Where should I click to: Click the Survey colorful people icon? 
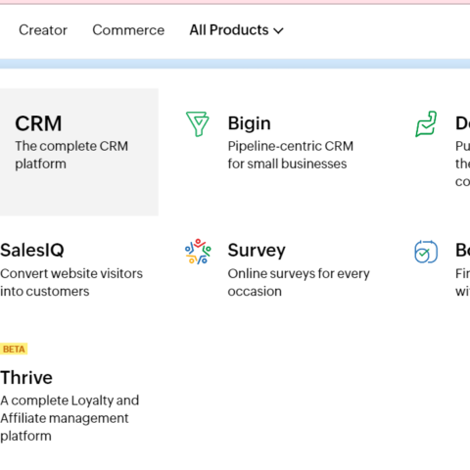(198, 252)
